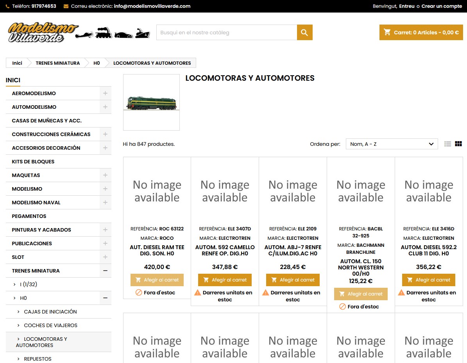This screenshot has height=363, width=467.
Task: Expand the SLOT category
Action: pos(105,257)
